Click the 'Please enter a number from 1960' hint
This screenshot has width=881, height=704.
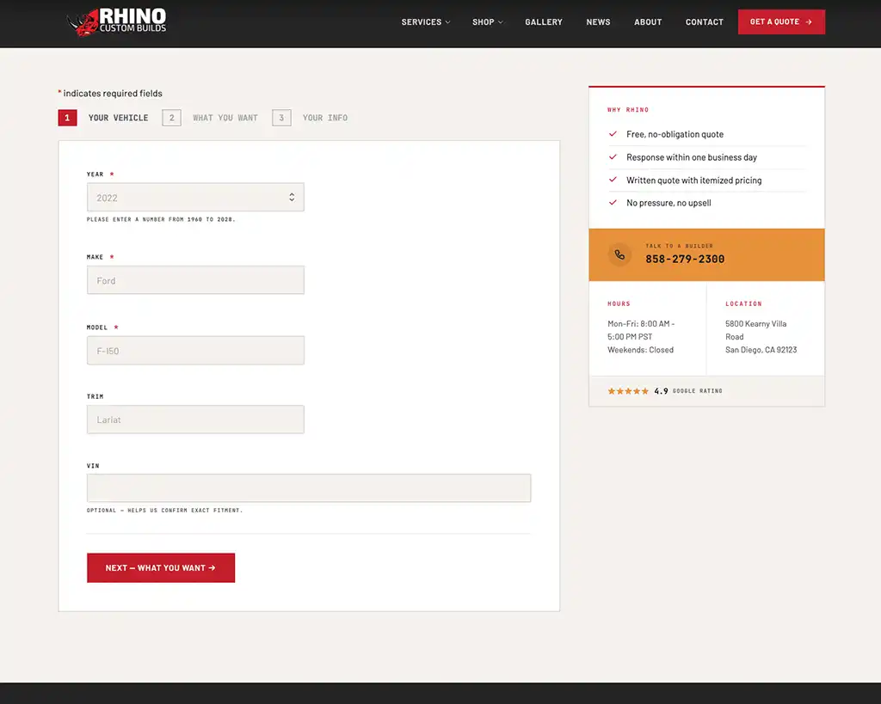[x=161, y=219]
